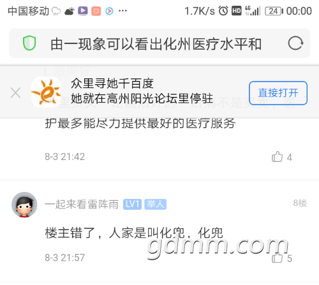The height and width of the screenshot is (285, 319).
Task: Open the status bar three-dots overflow
Action: click(122, 11)
